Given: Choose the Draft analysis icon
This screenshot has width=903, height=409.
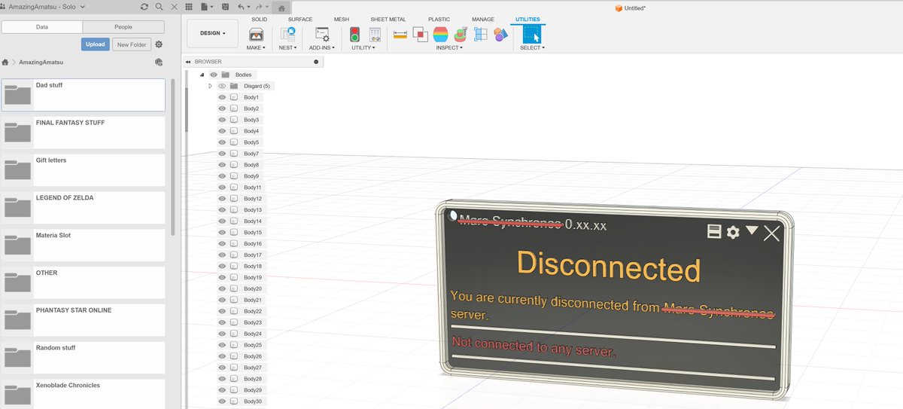Looking at the screenshot, I should pyautogui.click(x=461, y=34).
